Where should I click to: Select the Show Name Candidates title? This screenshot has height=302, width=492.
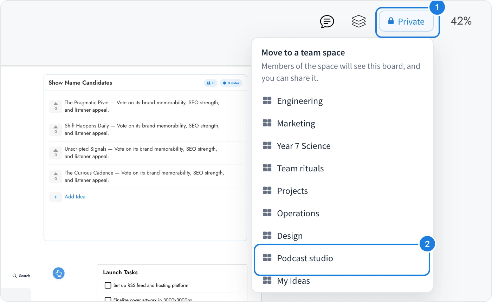pyautogui.click(x=80, y=83)
